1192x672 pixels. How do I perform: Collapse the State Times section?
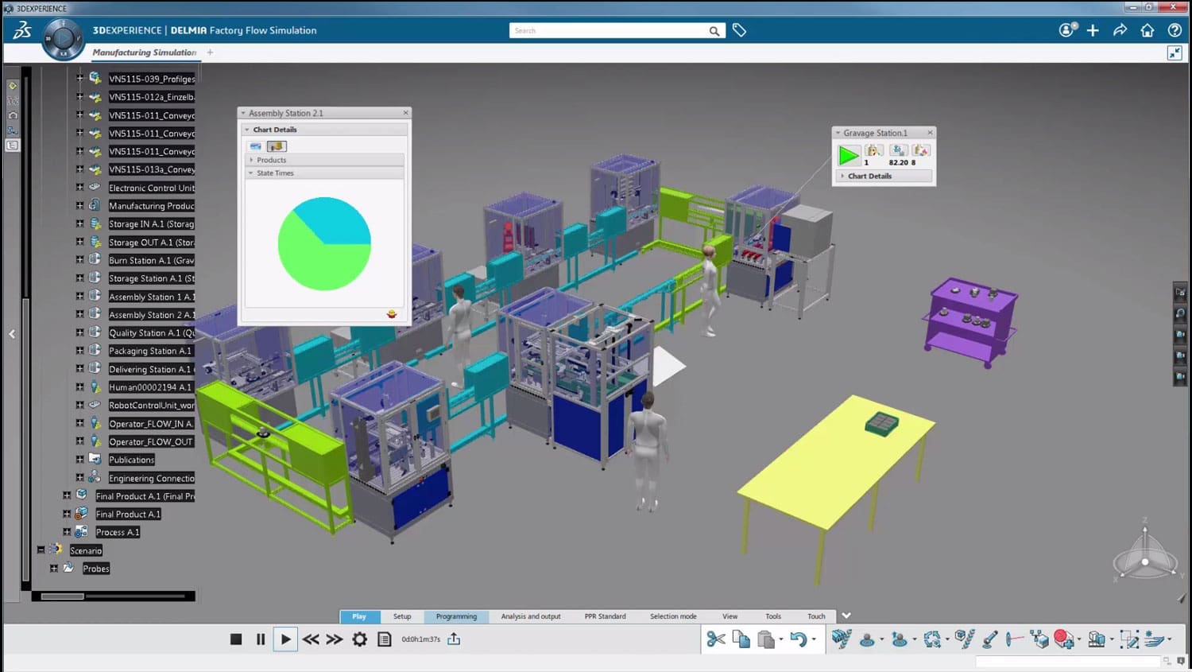tap(252, 173)
